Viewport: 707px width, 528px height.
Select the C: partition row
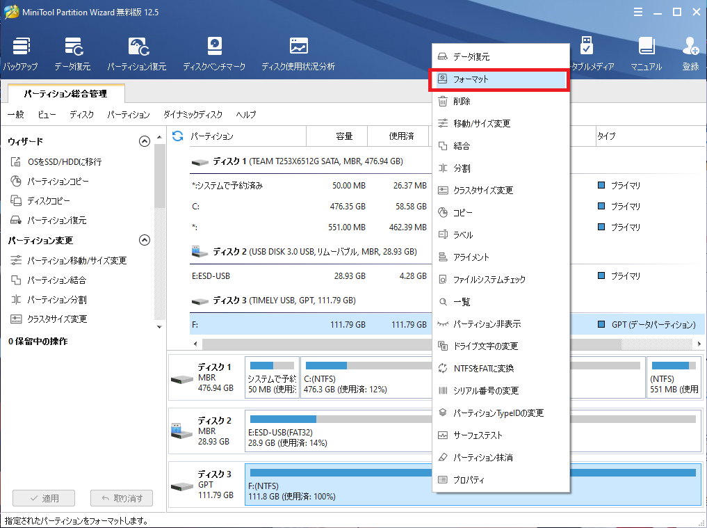[310, 206]
